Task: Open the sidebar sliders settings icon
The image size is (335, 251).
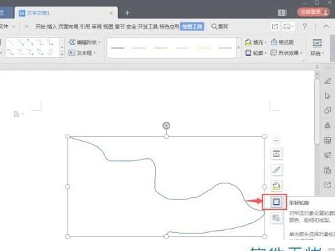Action: [327, 155]
